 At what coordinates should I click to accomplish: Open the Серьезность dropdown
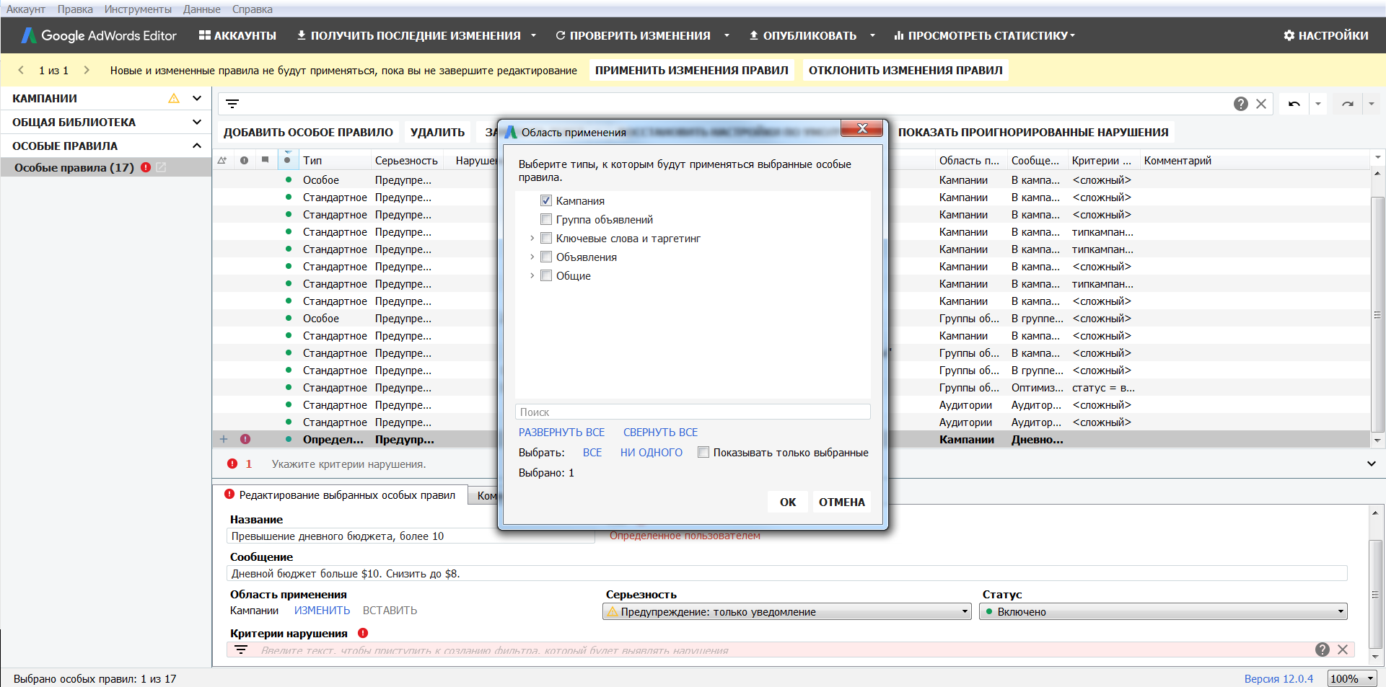[x=786, y=611]
